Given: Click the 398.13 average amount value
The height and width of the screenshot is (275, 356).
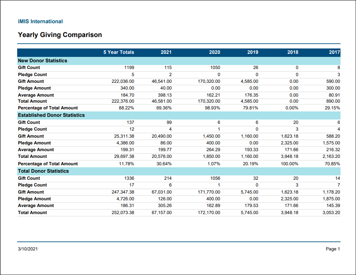Looking at the screenshot, I should (x=165, y=95).
